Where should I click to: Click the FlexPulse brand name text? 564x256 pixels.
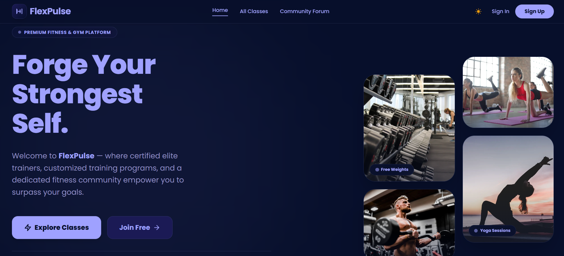(x=50, y=11)
